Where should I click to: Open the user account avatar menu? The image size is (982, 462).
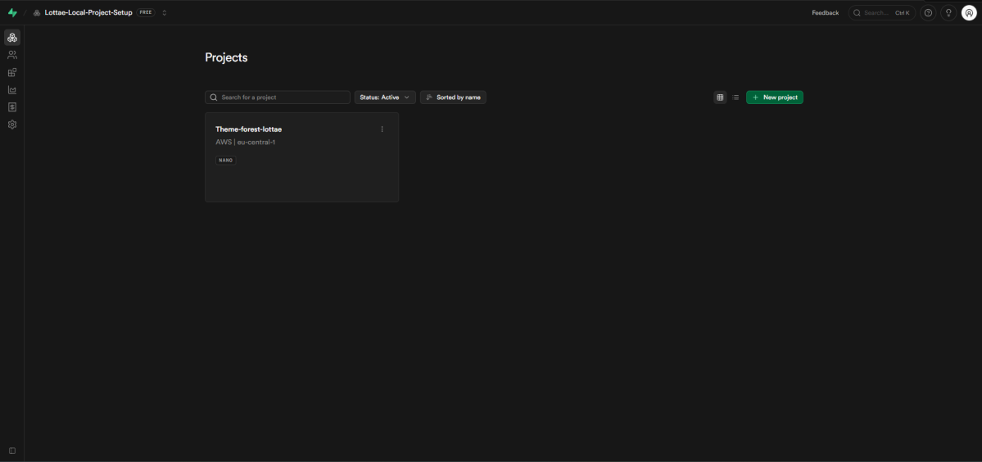pos(969,12)
